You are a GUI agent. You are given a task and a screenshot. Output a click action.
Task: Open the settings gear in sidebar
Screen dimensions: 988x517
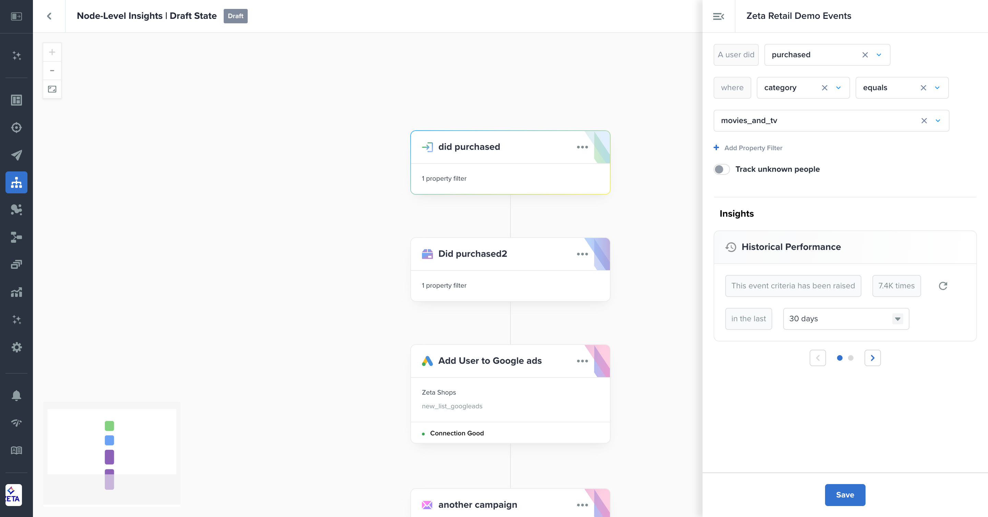pyautogui.click(x=16, y=347)
